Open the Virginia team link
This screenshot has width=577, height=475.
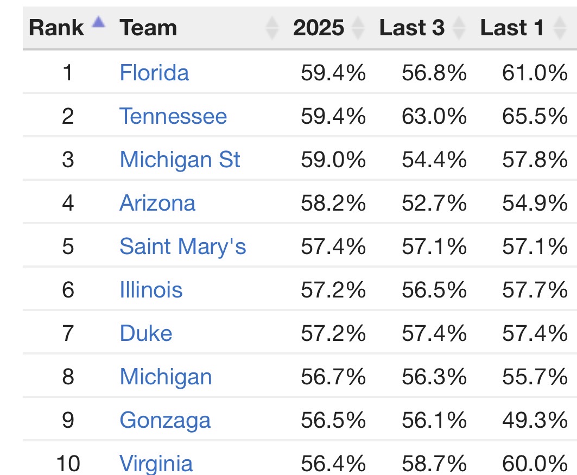pyautogui.click(x=156, y=464)
